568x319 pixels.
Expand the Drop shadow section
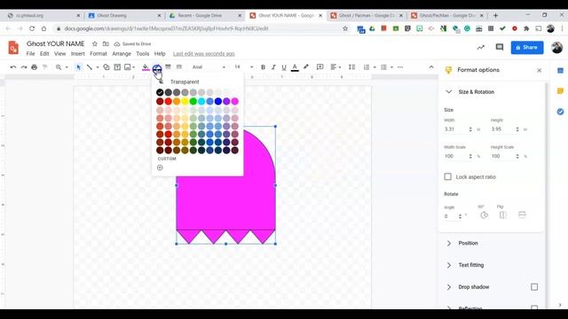[x=449, y=287]
